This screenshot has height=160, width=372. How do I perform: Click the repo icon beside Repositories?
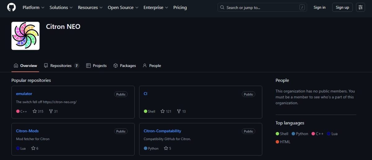click(46, 65)
